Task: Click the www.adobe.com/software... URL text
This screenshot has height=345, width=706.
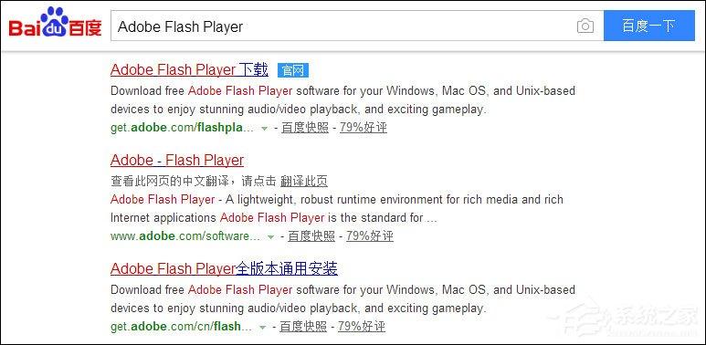Action: [x=185, y=236]
